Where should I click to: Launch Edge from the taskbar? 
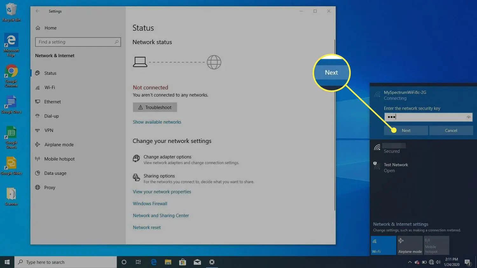coord(154,262)
